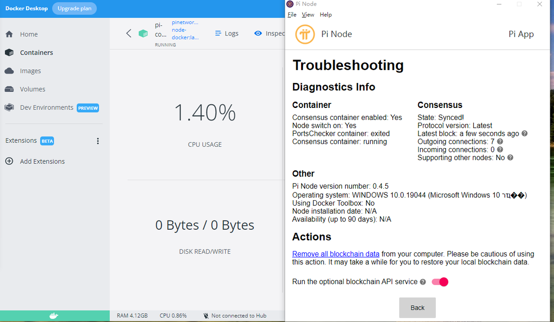This screenshot has width=554, height=322.
Task: Click the 0 Bytes / 0 Bytes disk value
Action: (x=205, y=225)
